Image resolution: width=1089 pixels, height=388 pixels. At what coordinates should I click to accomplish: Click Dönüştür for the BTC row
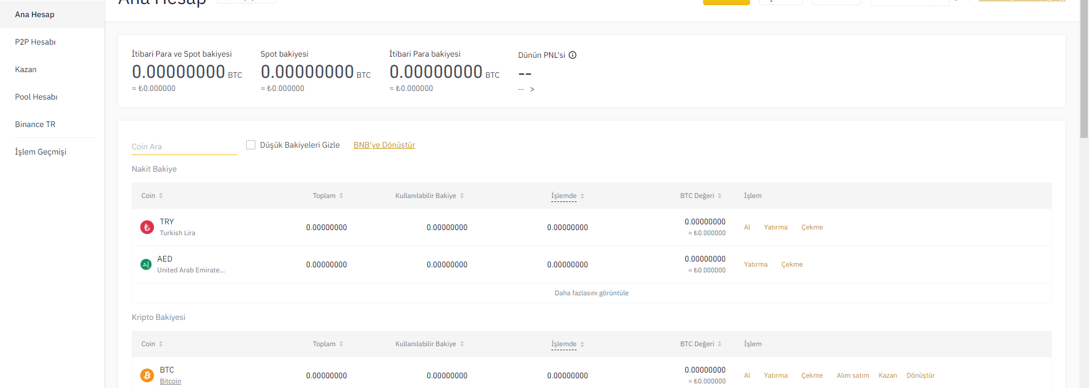[x=921, y=375]
